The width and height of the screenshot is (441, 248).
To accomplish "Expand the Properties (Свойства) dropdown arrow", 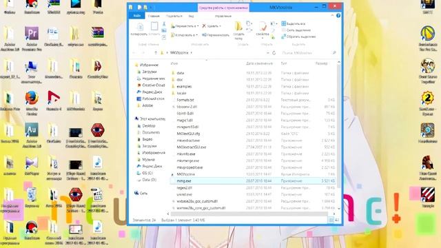I will tap(263, 38).
